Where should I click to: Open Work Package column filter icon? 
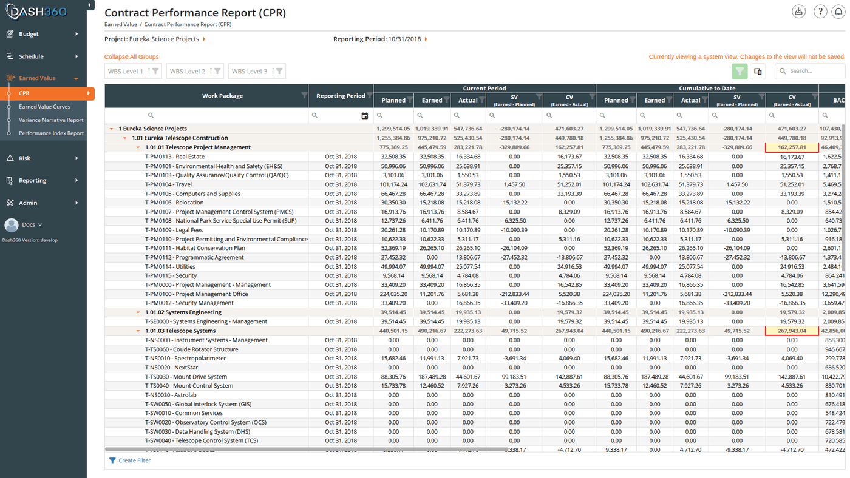click(304, 95)
